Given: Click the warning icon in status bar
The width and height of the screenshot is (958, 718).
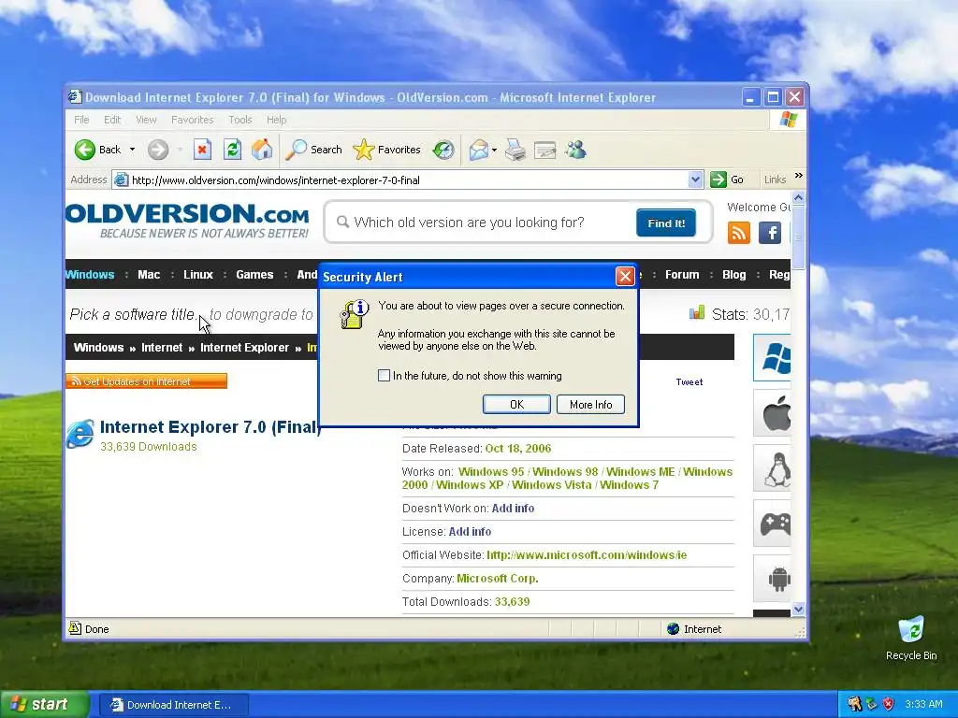Looking at the screenshot, I should pos(75,628).
